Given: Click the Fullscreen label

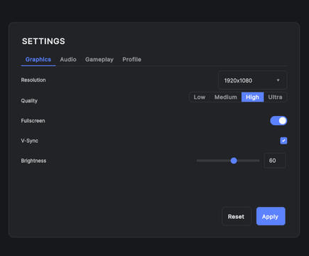Looking at the screenshot, I should 33,121.
